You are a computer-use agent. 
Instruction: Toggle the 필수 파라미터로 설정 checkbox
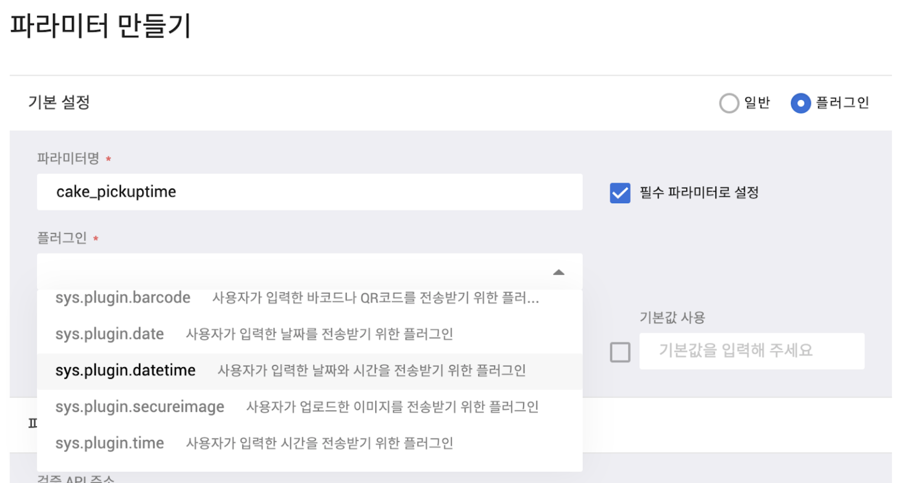click(620, 193)
